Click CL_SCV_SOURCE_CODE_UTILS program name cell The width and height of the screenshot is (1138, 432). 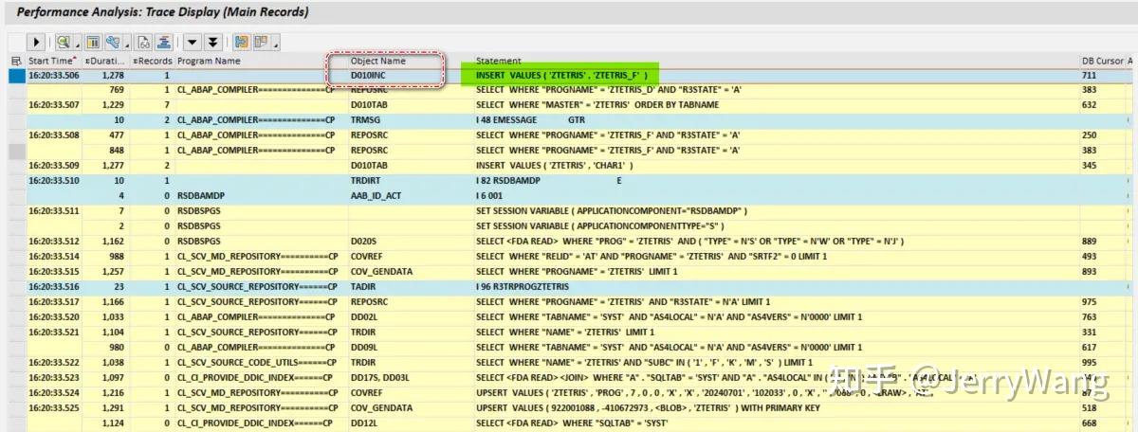coord(256,361)
